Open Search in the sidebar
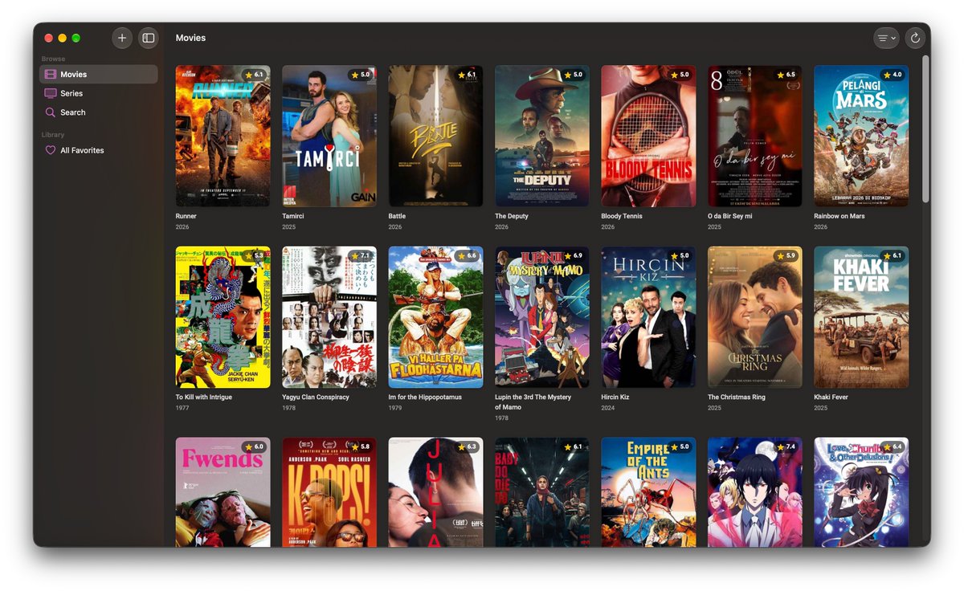964x591 pixels. click(x=98, y=112)
